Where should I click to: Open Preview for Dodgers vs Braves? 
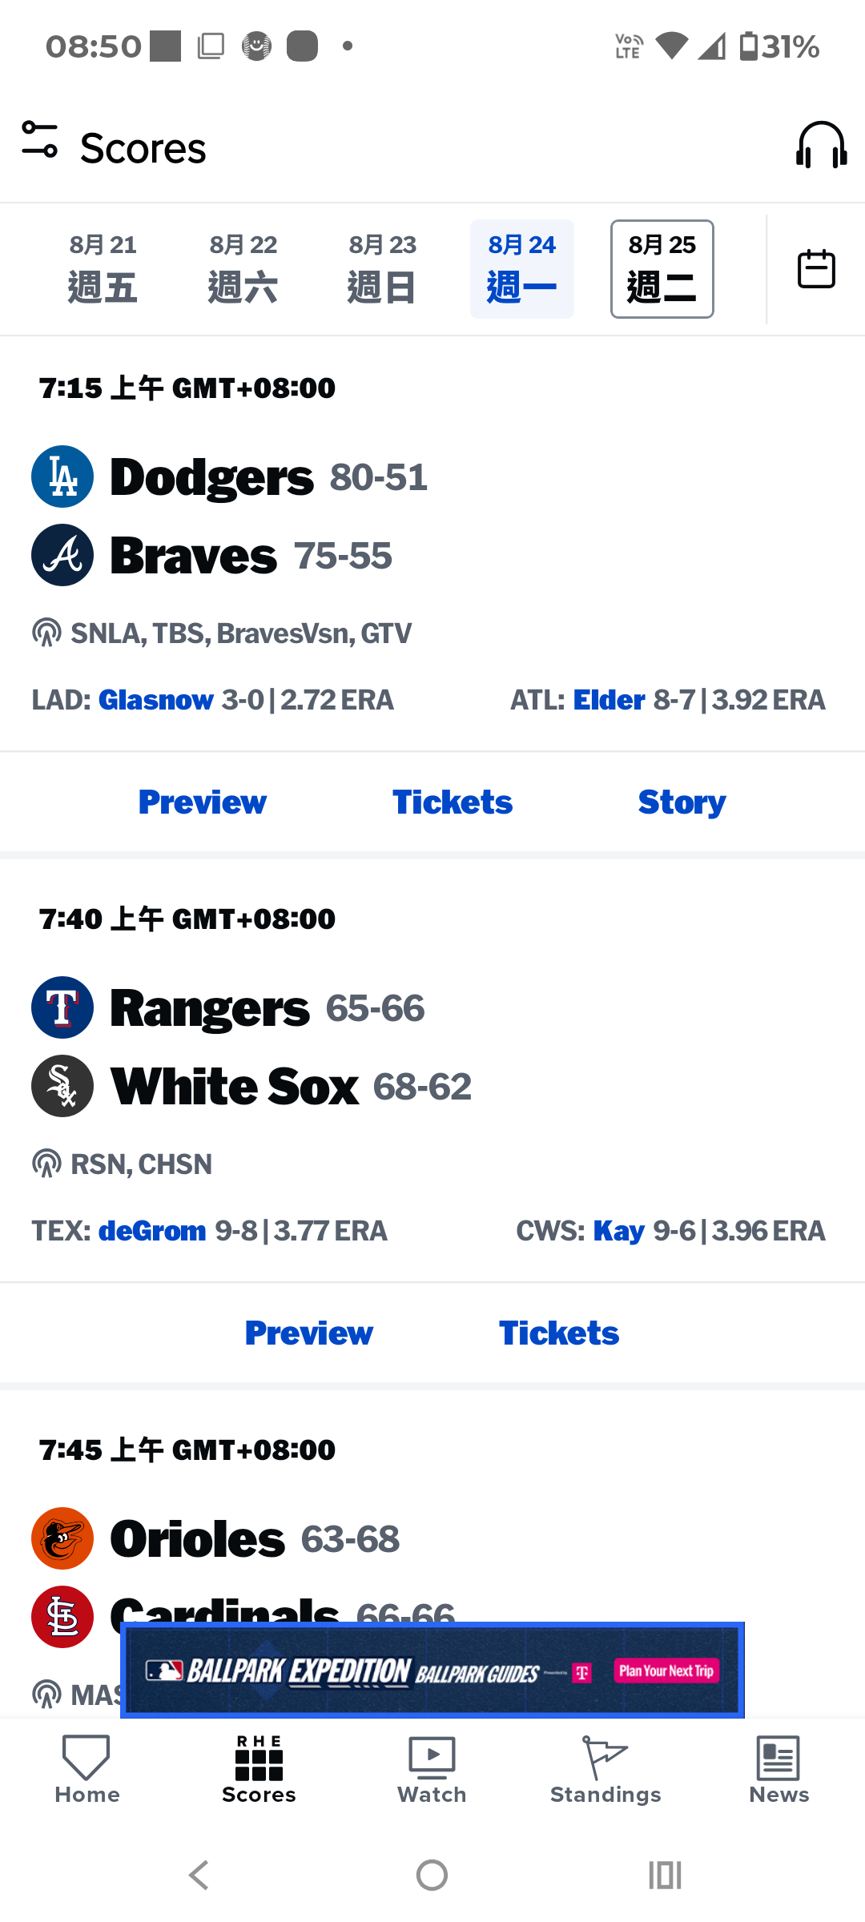(x=203, y=802)
